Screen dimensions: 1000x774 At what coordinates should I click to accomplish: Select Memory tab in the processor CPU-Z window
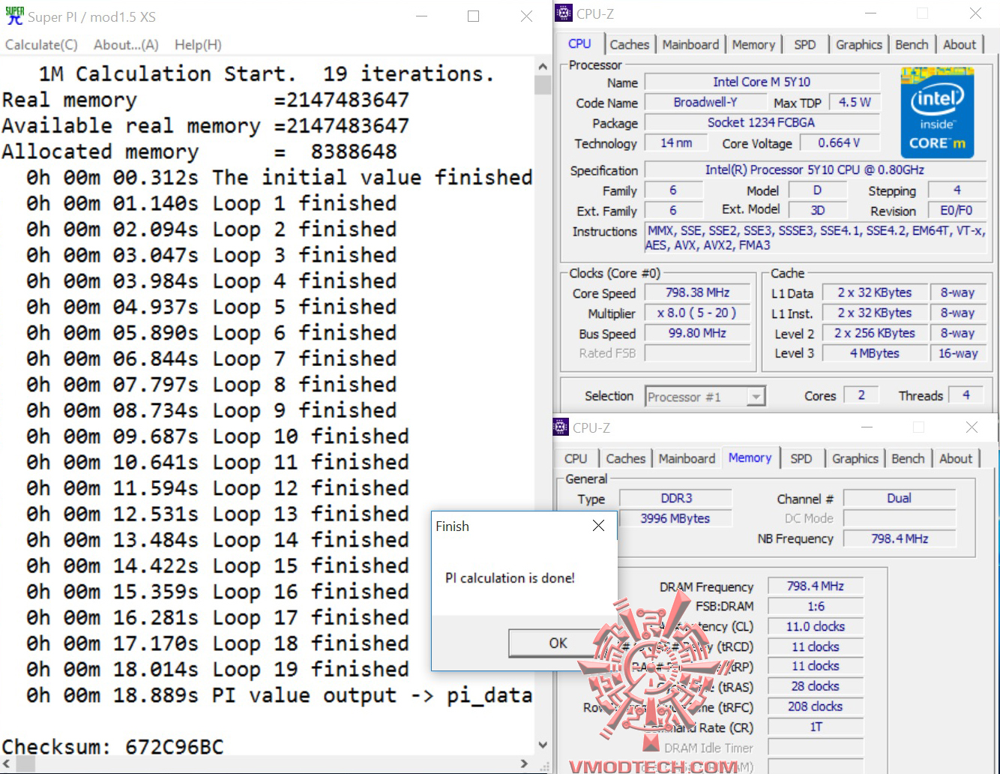(x=753, y=45)
